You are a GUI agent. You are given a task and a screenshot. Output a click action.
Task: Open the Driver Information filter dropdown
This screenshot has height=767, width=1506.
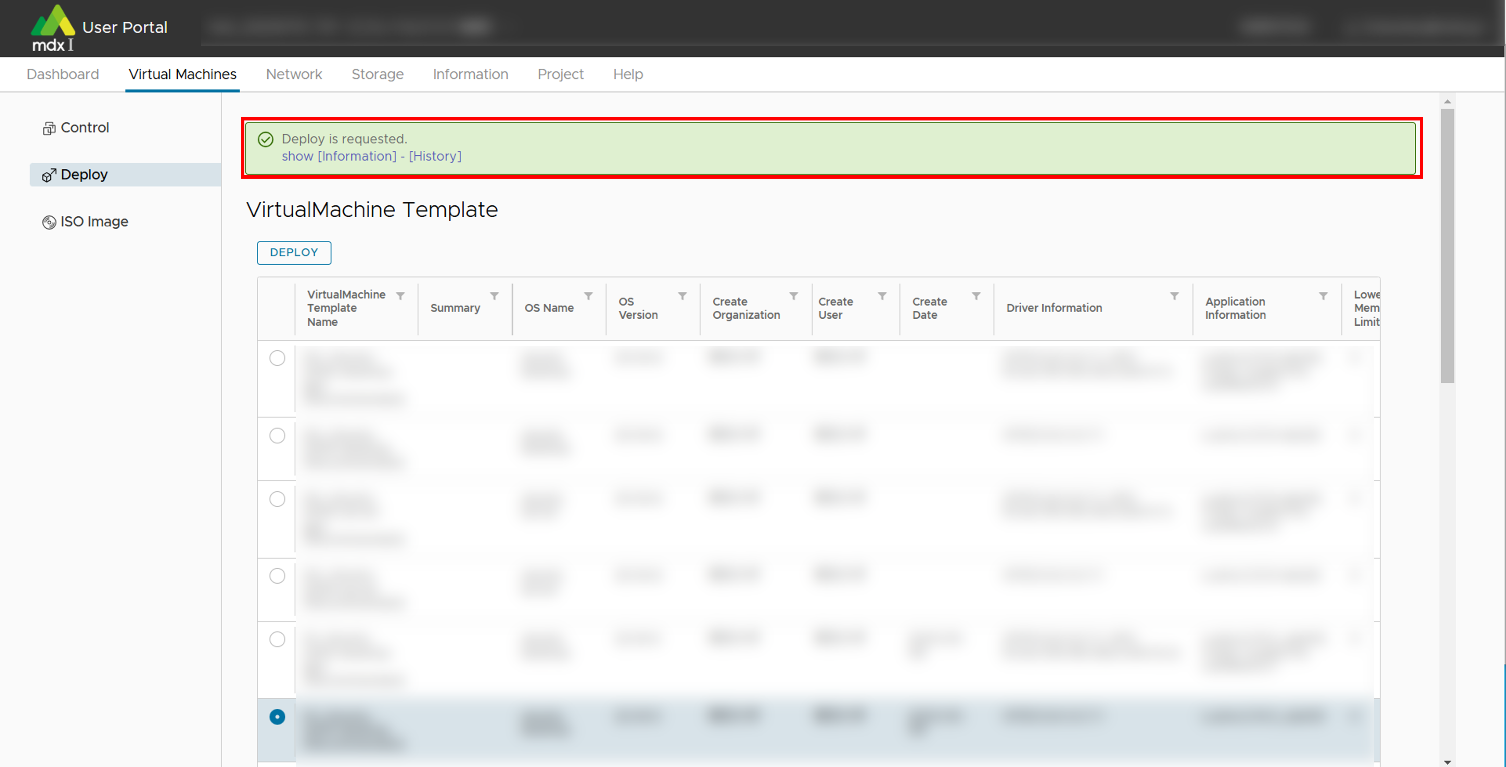pos(1174,296)
